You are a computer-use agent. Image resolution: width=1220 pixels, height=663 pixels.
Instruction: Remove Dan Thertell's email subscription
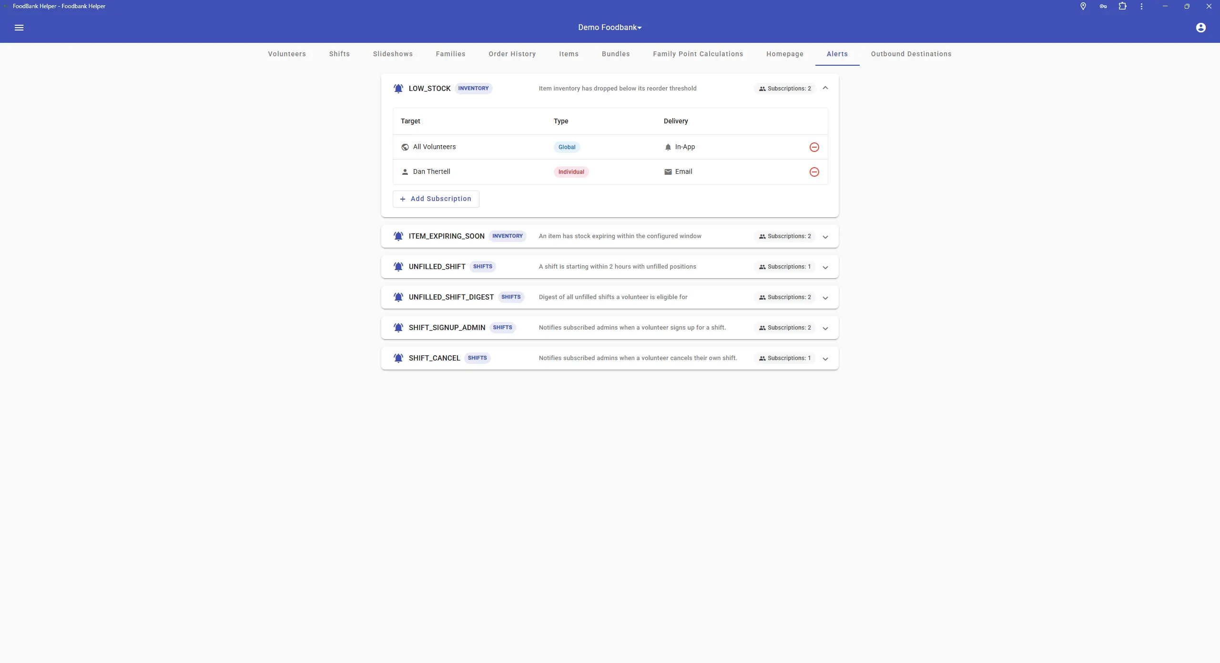[x=814, y=171]
